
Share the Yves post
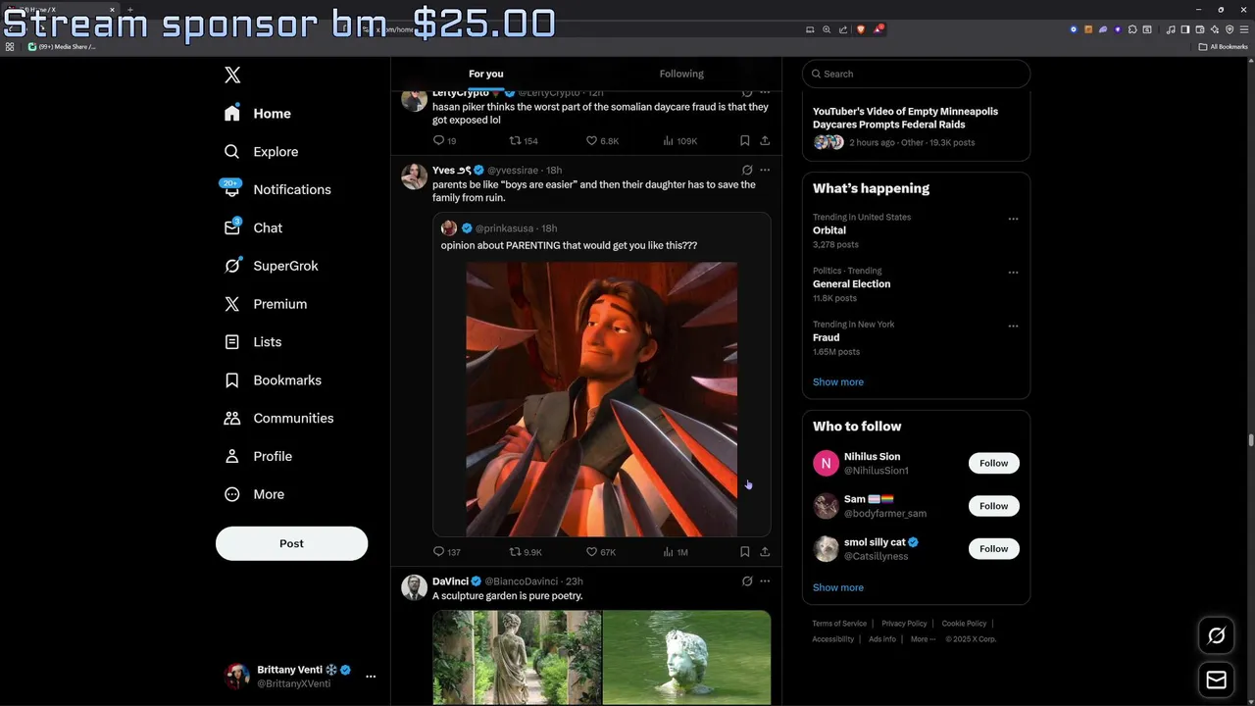pos(765,552)
